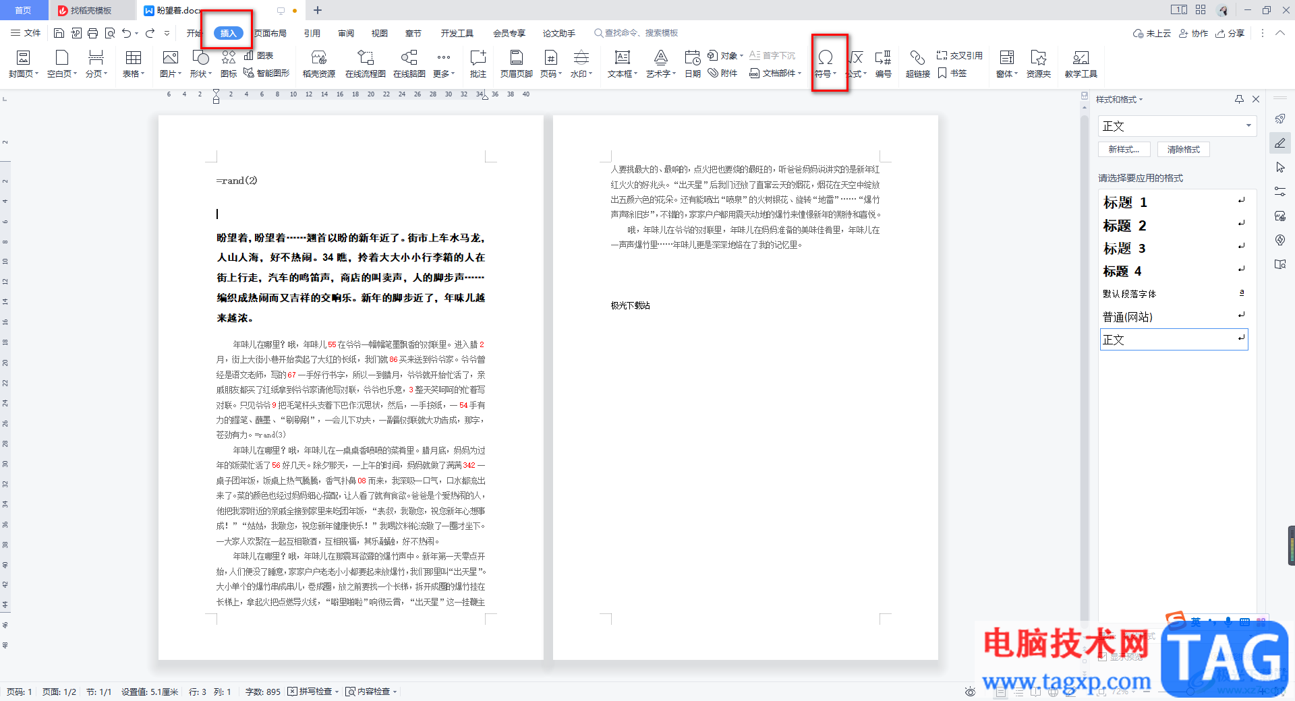This screenshot has width=1295, height=701.
Task: Switch to the Page Layout (页面布局) tab
Action: click(270, 33)
